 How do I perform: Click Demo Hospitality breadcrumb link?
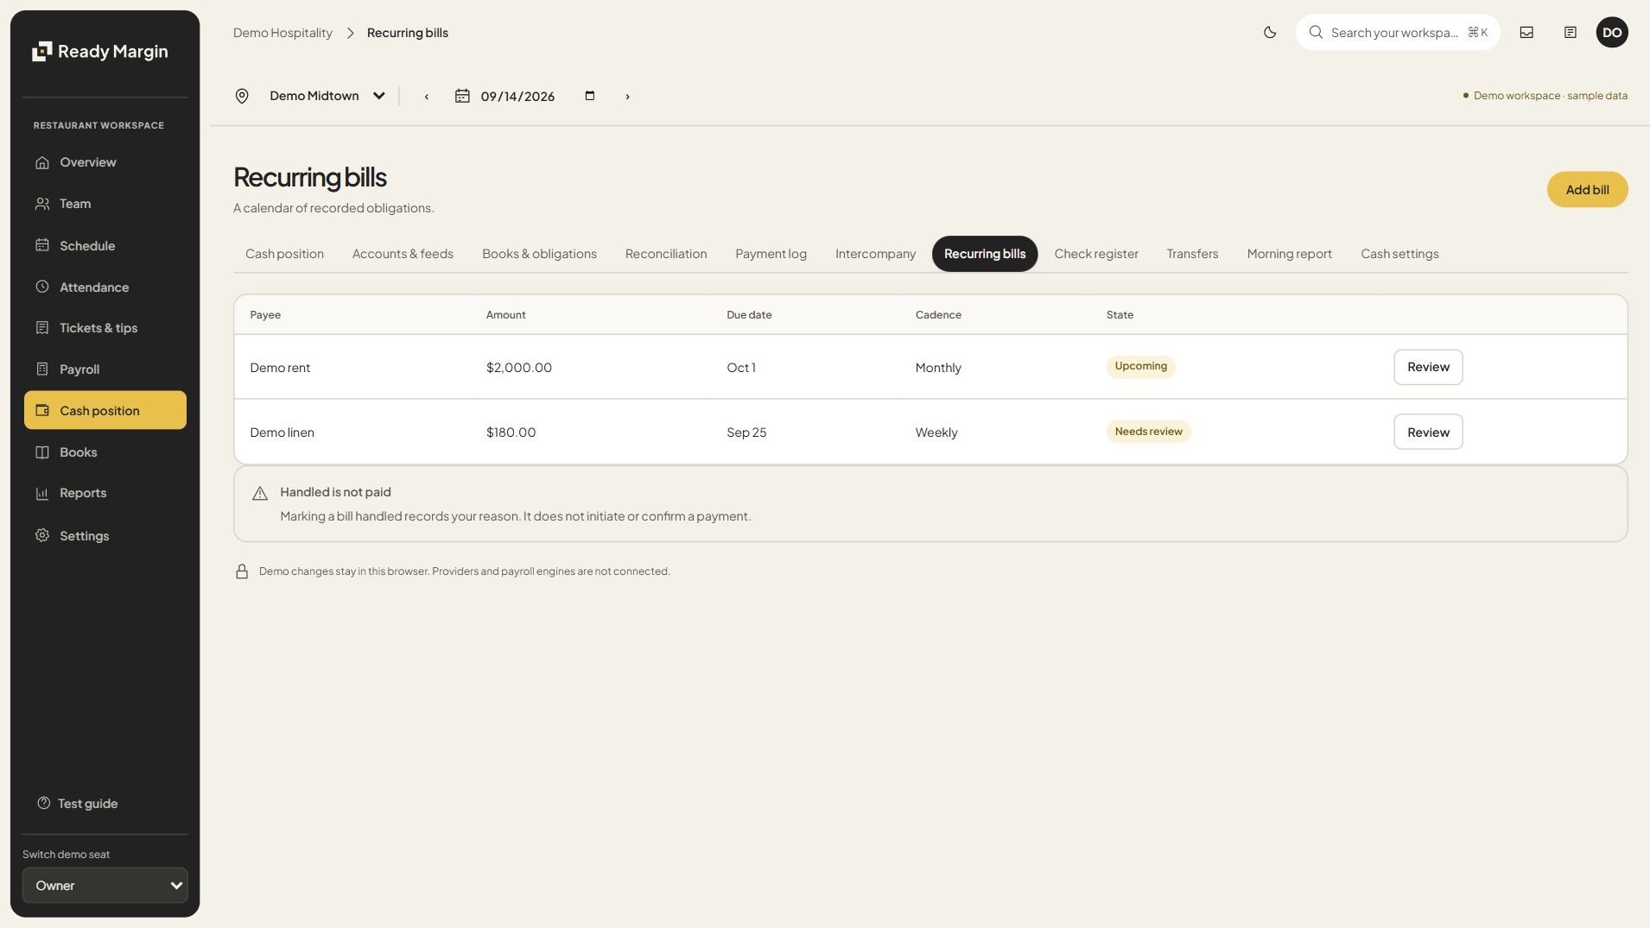coord(282,33)
